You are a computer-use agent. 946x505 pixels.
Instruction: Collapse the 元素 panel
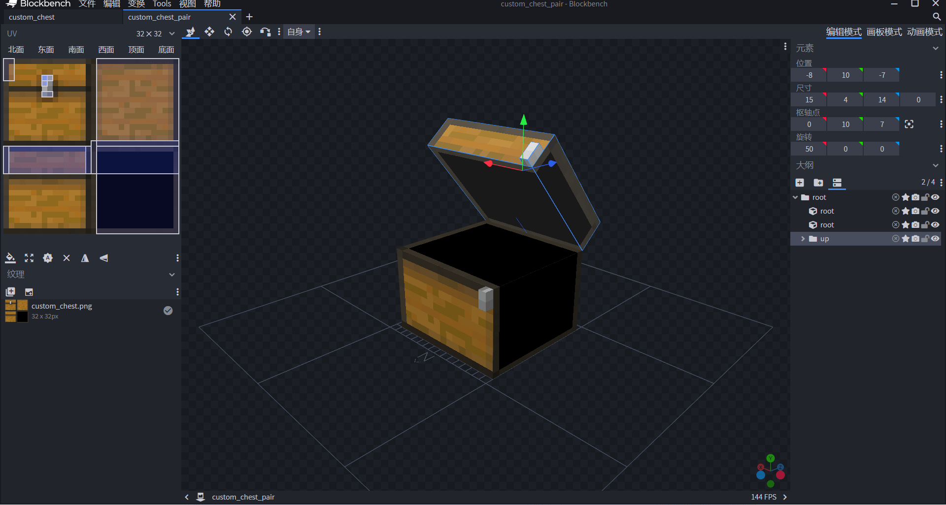point(935,48)
